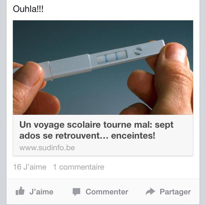Screen dimensions: 206x205
Task: Open the 'Un voyage scolaire tourne mal' headline
Action: click(96, 130)
